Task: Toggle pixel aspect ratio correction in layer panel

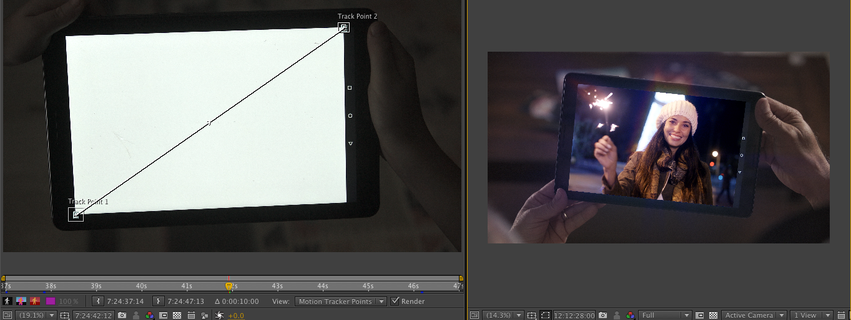Action: [191, 315]
